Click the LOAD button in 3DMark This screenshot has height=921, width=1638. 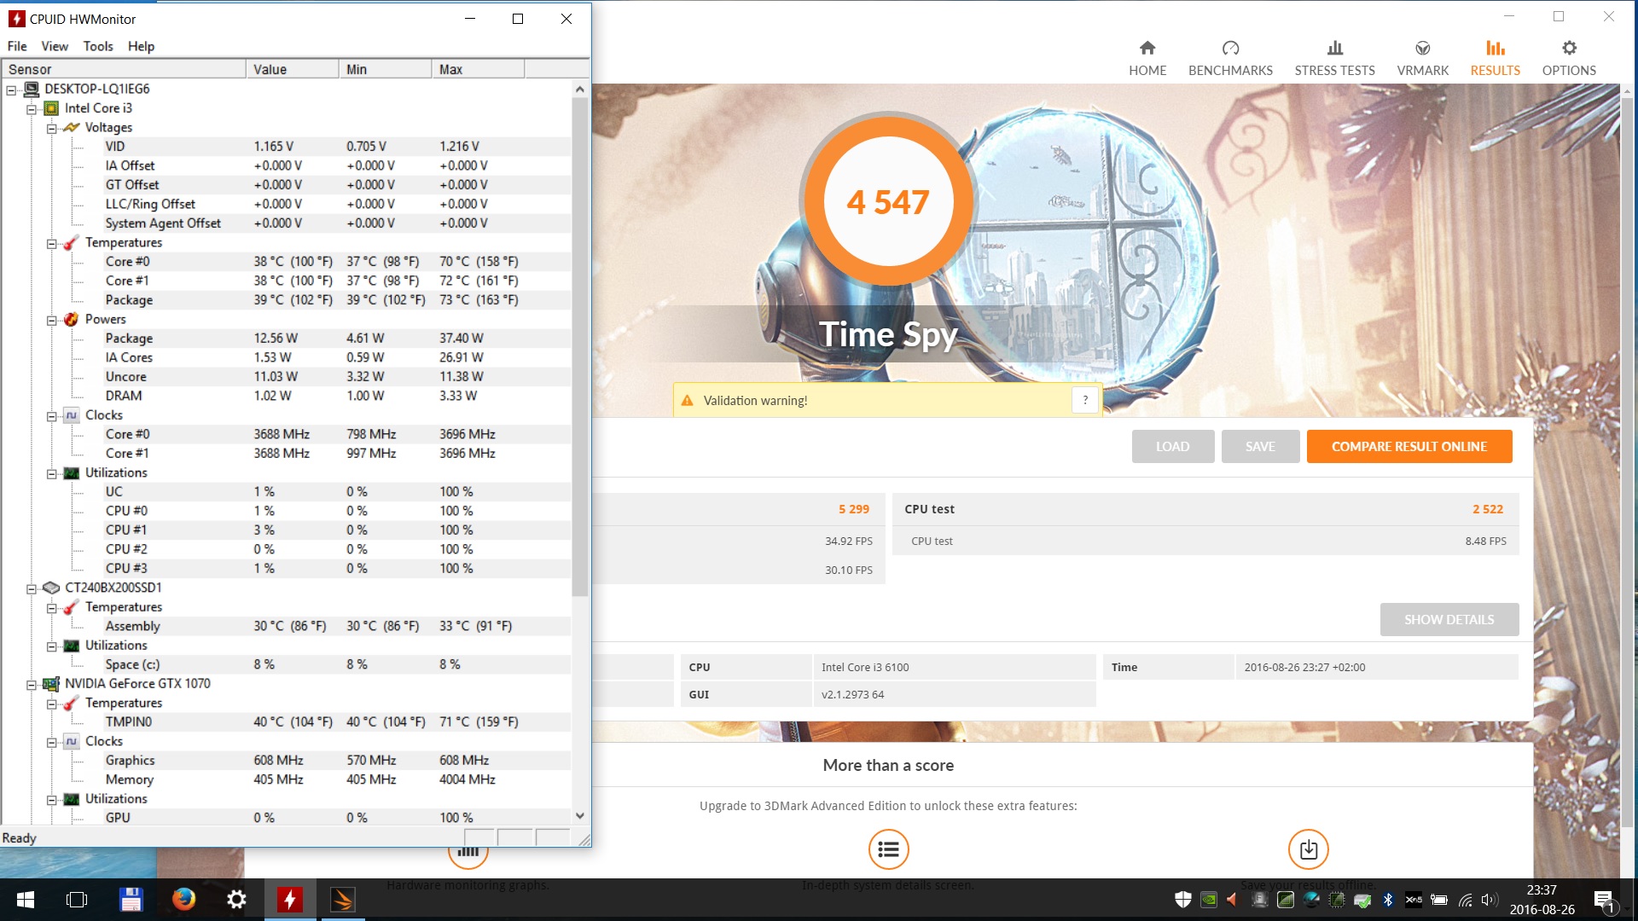pyautogui.click(x=1172, y=446)
